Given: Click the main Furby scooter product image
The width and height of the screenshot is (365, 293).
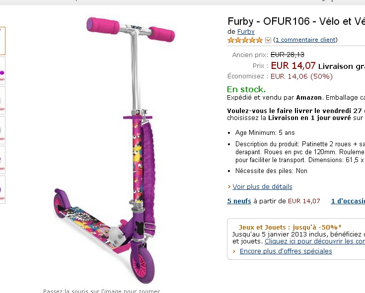Looking at the screenshot, I should (114, 150).
